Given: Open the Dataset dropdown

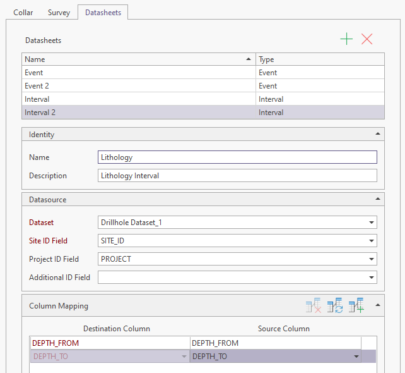Looking at the screenshot, I should coord(372,223).
